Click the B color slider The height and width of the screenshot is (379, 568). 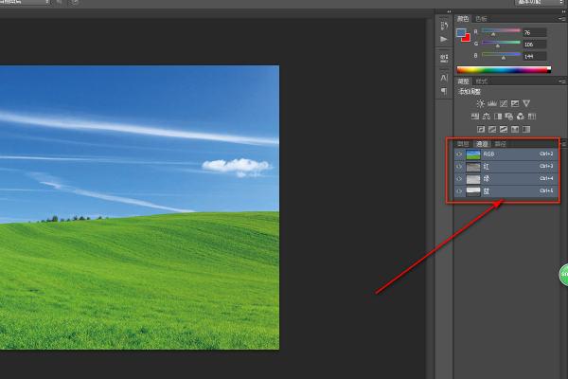(501, 54)
